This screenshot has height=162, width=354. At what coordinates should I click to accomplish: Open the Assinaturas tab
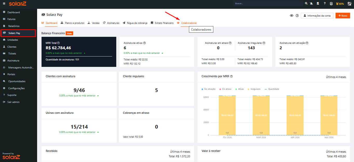coord(111,23)
